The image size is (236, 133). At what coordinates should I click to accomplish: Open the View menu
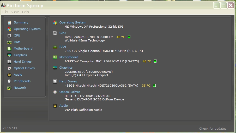click(x=15, y=12)
